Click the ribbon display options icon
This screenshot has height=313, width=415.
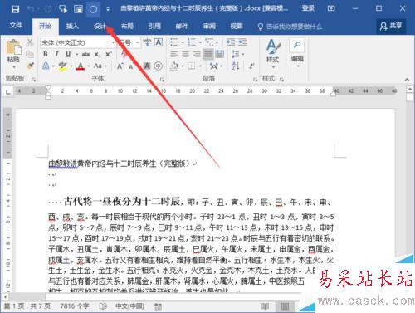pyautogui.click(x=331, y=8)
